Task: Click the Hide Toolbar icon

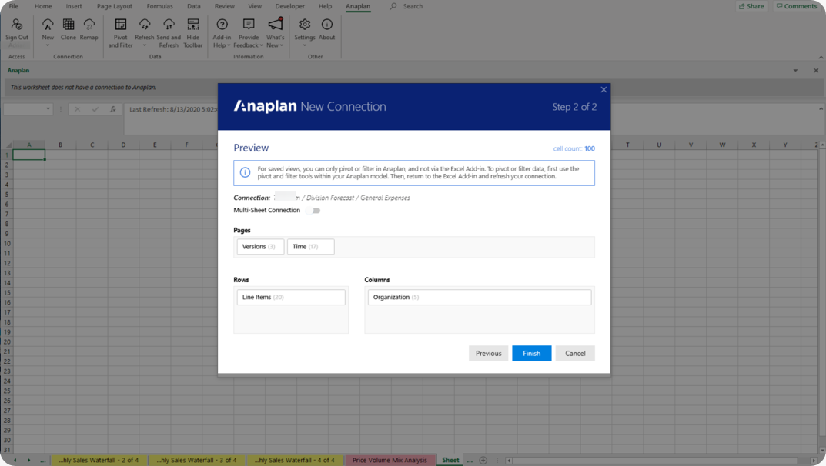Action: tap(192, 25)
